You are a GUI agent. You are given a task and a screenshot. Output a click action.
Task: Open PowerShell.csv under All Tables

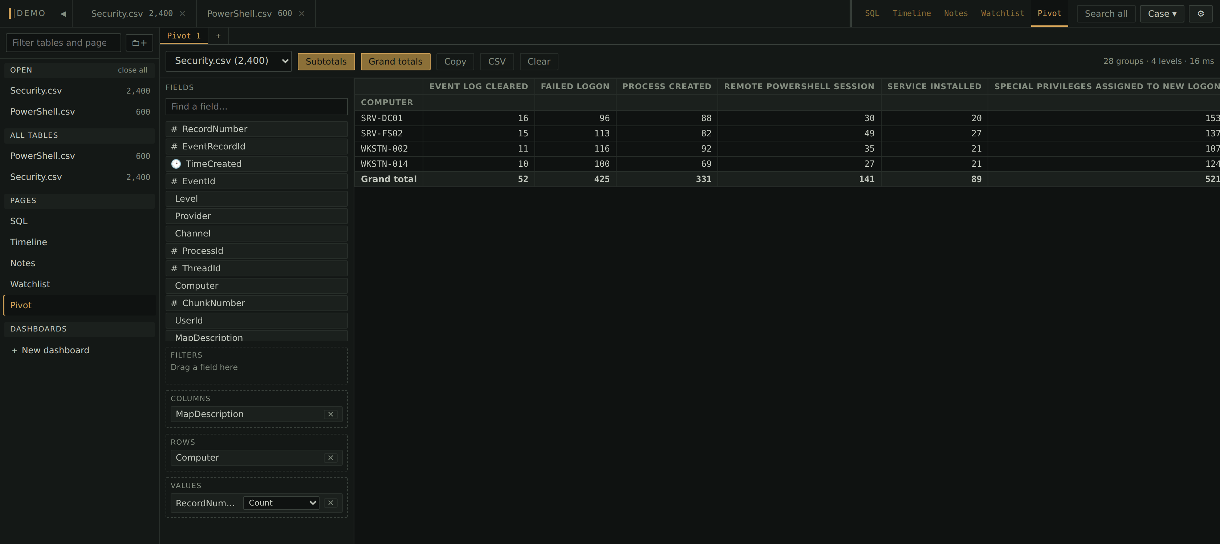point(80,156)
